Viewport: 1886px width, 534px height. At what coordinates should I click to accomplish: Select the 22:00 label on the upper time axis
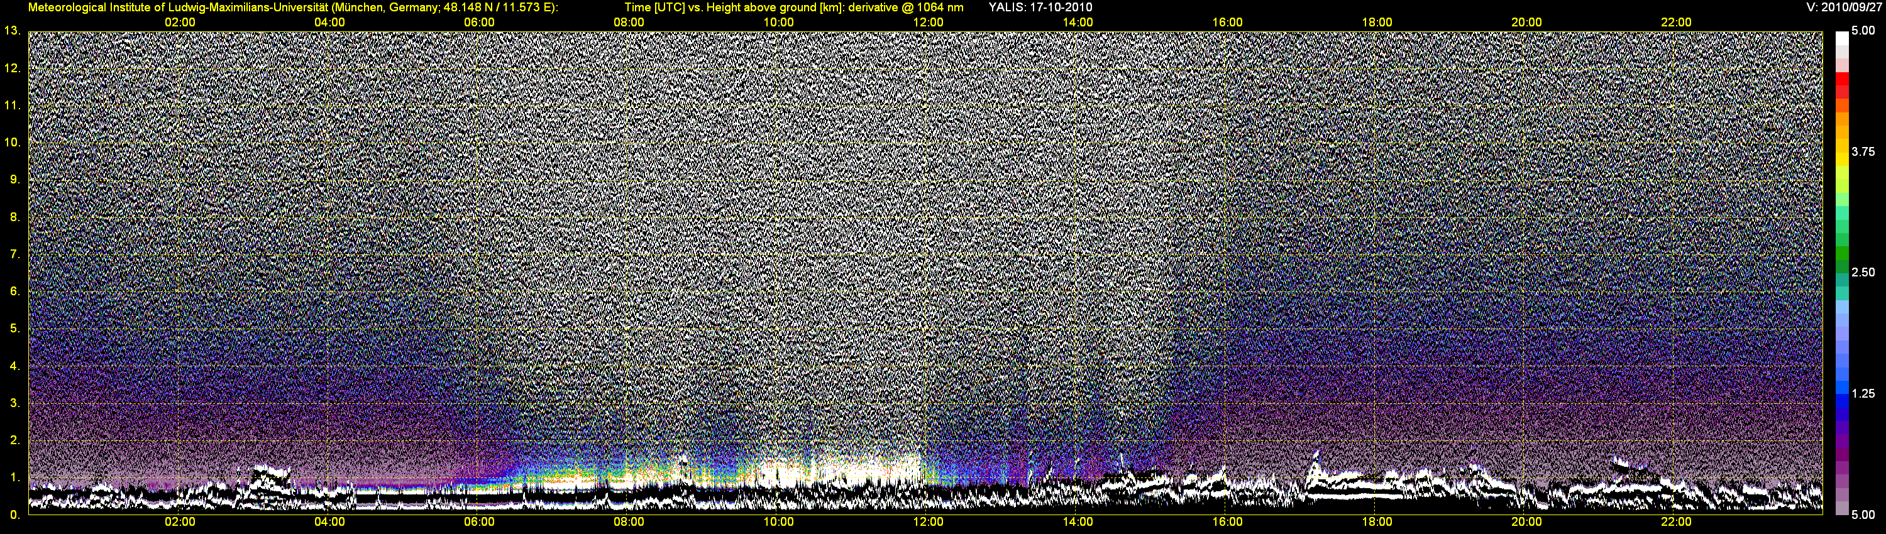(1676, 23)
